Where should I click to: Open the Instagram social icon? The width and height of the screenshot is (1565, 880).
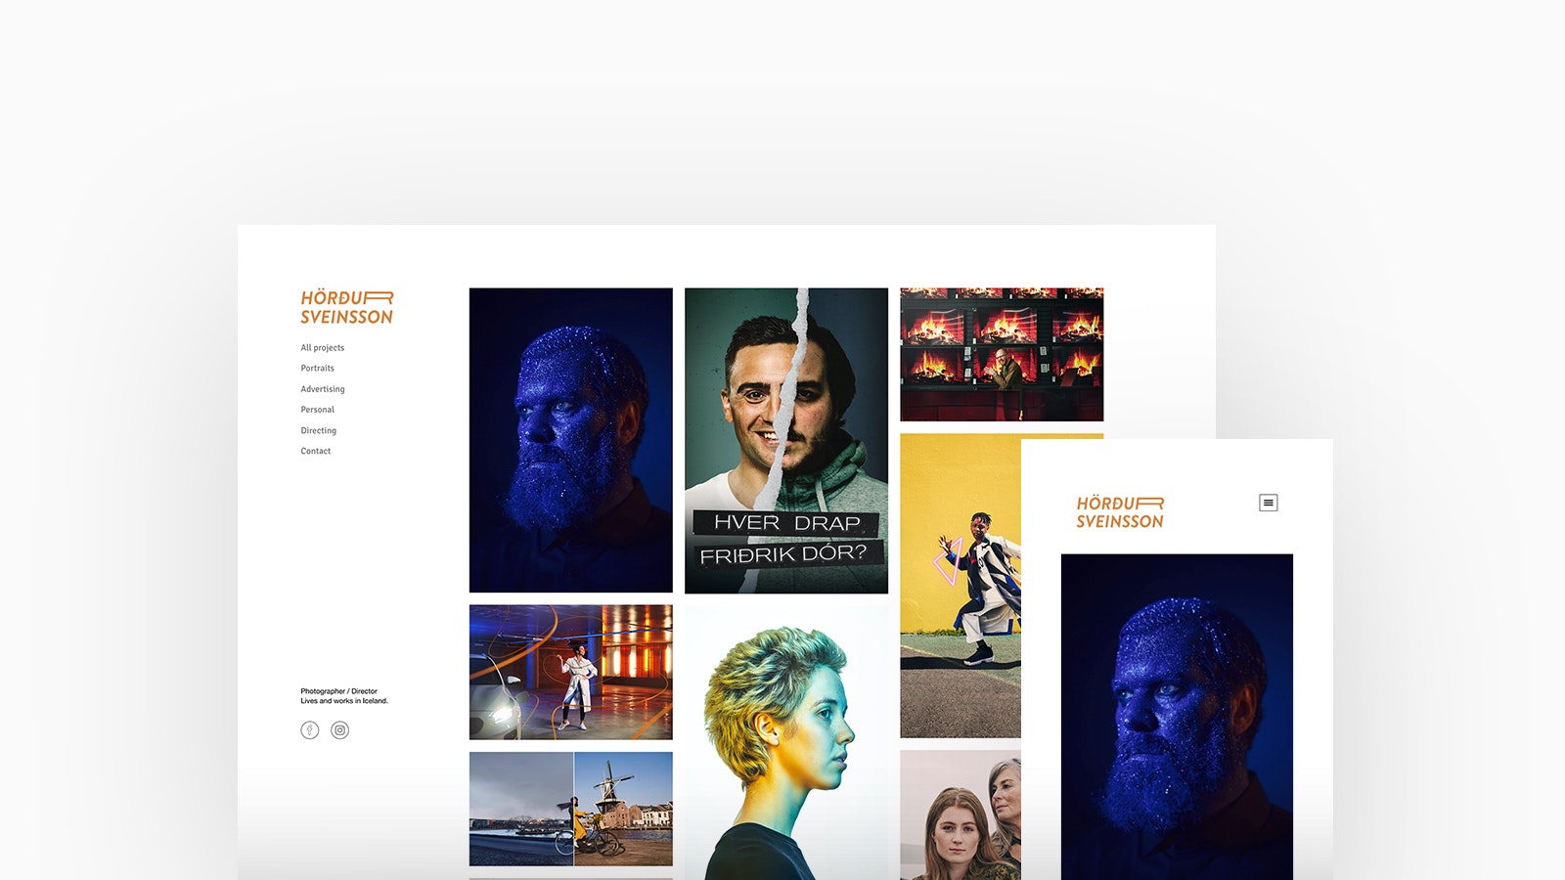[x=339, y=730]
